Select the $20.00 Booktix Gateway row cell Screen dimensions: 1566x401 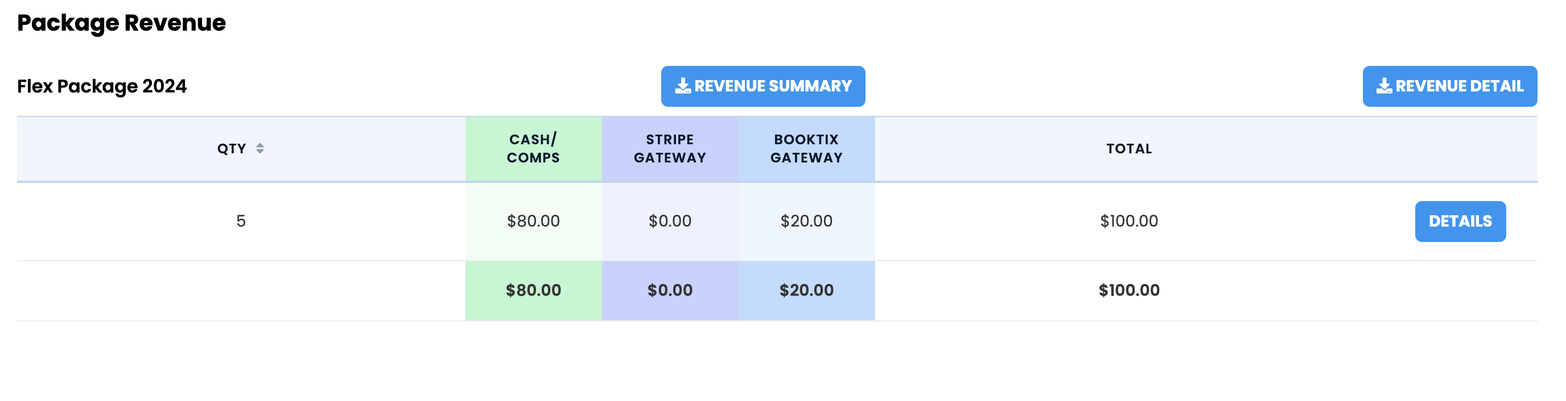pos(807,222)
